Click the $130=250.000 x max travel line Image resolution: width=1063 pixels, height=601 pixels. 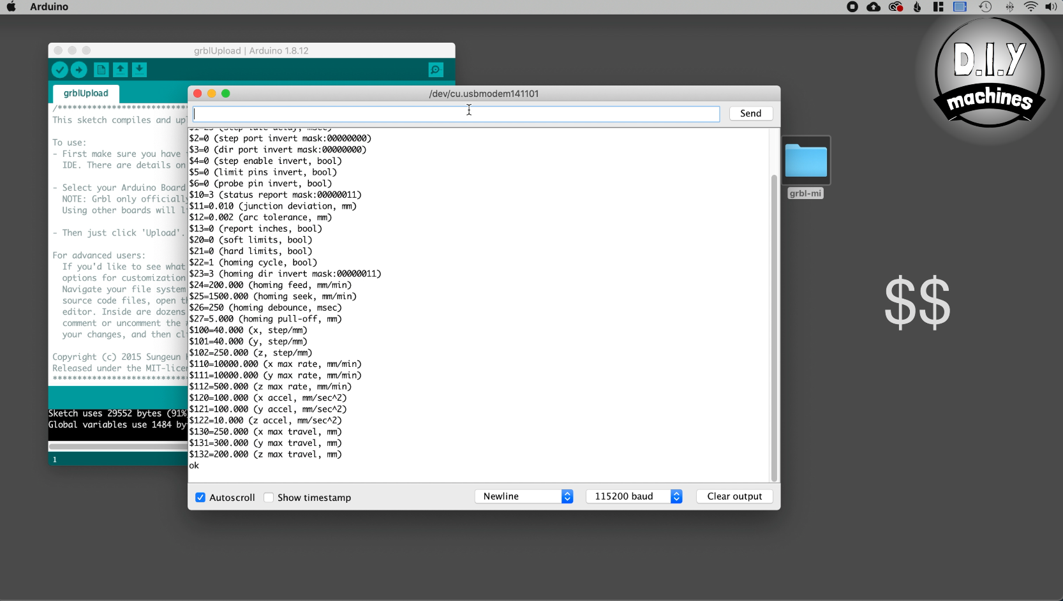pos(265,432)
